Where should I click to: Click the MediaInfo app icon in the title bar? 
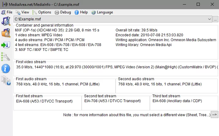click(4, 4)
